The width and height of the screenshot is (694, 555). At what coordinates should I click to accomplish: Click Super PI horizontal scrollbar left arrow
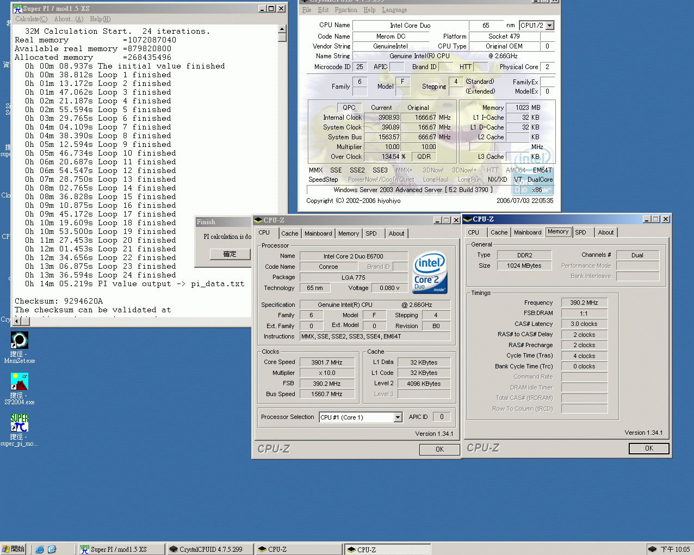[16, 322]
